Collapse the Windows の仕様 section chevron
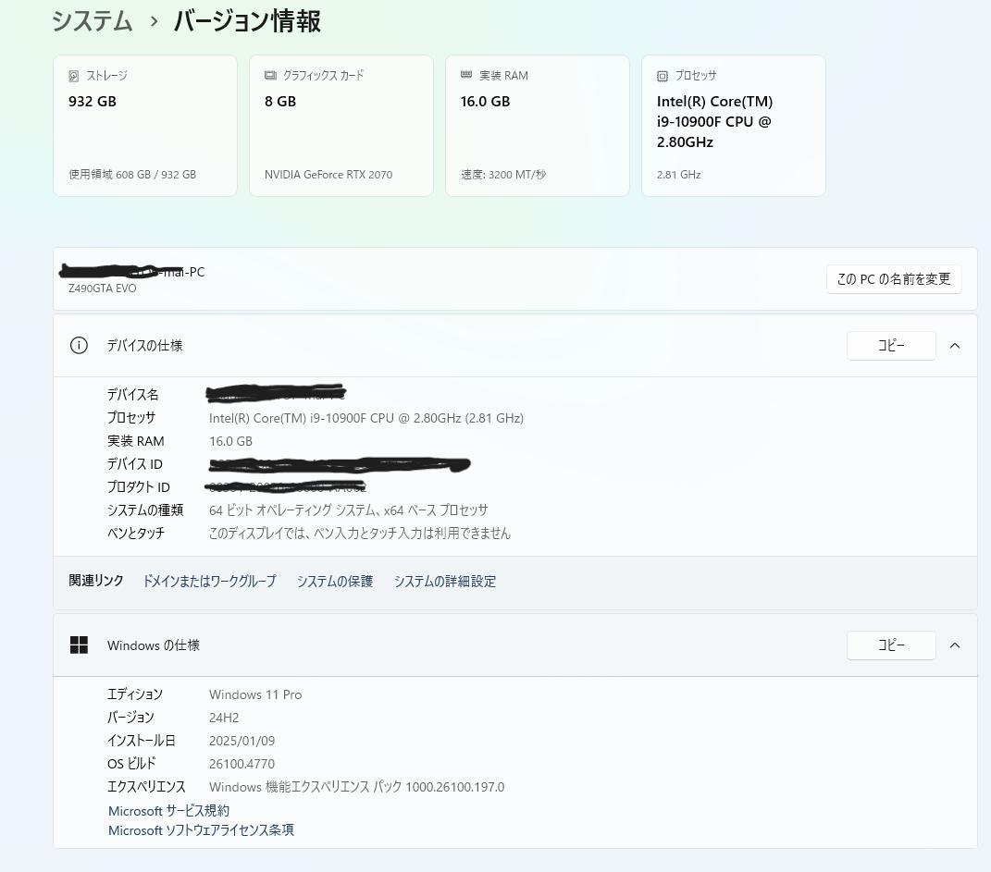The height and width of the screenshot is (872, 991). (x=954, y=645)
